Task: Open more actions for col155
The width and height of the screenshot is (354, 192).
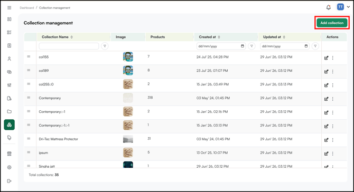Action: coord(332,58)
